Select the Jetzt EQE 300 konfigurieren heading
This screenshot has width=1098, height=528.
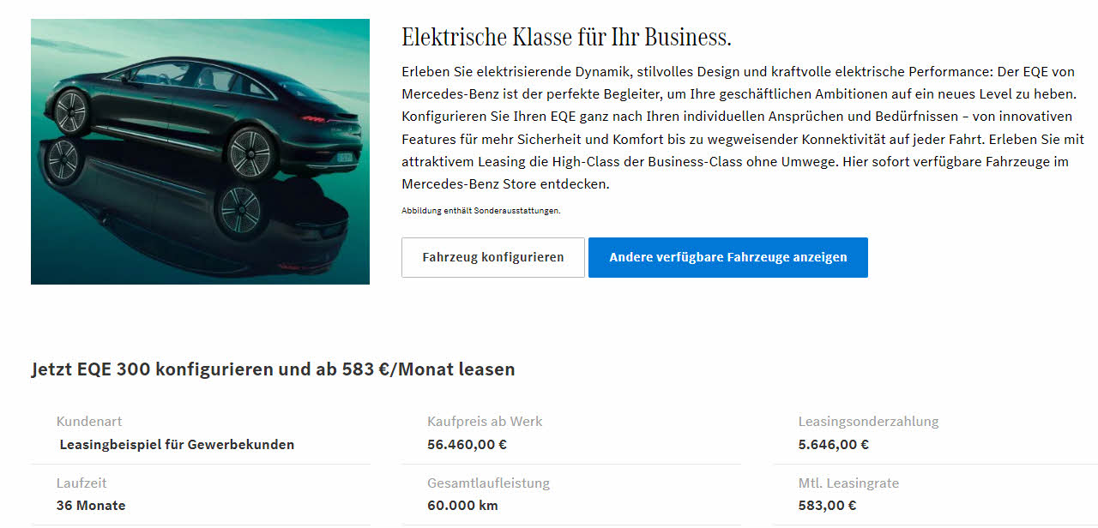click(273, 369)
